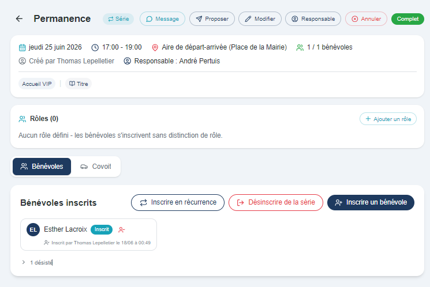Screen dimensions: 430x287
Task: Click the EL avatar of Esther Lacroix
Action: tap(33, 229)
